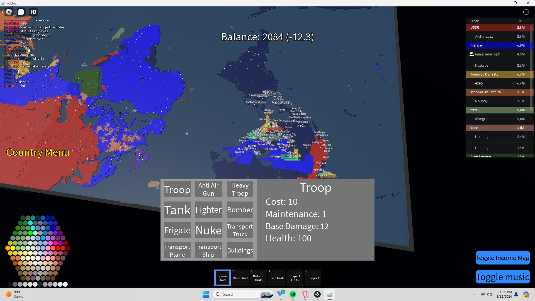Toggle the chat window icon
Viewport: 535px width, 301px height.
click(21, 12)
